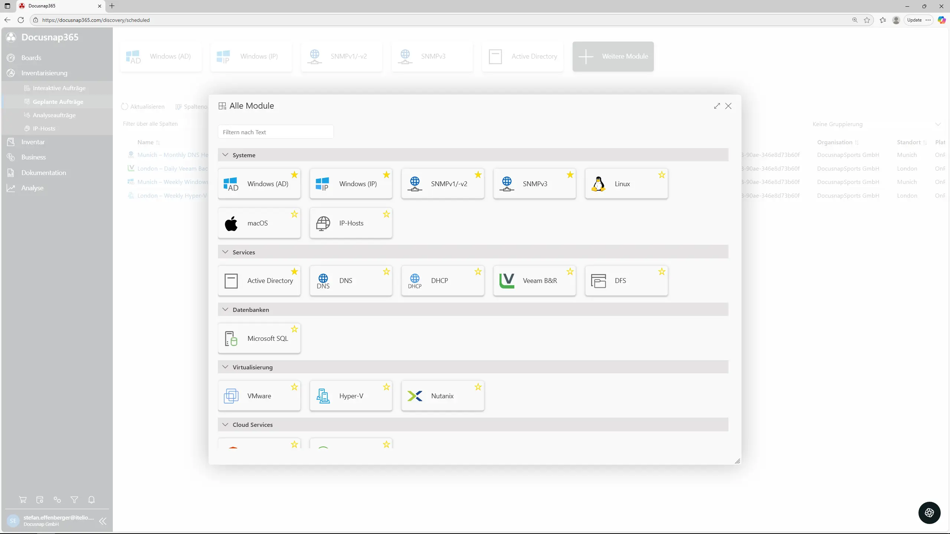Collapse the Systeme section

pos(225,155)
